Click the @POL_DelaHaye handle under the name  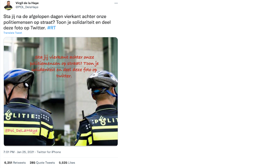click(27, 7)
